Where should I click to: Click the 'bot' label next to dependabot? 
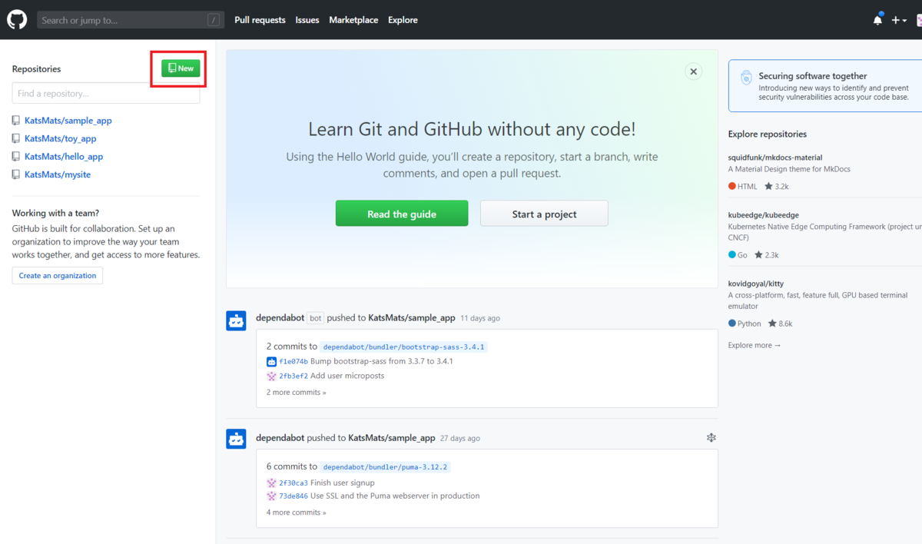click(x=315, y=317)
